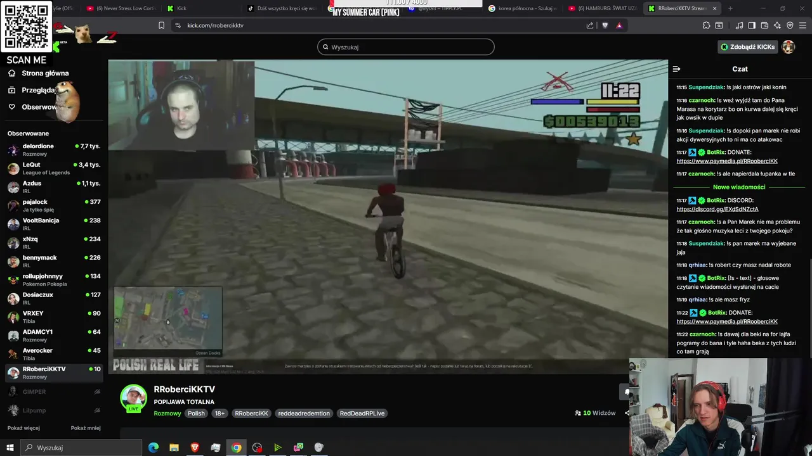Click Pokaż więcej in sidebar

click(23, 428)
